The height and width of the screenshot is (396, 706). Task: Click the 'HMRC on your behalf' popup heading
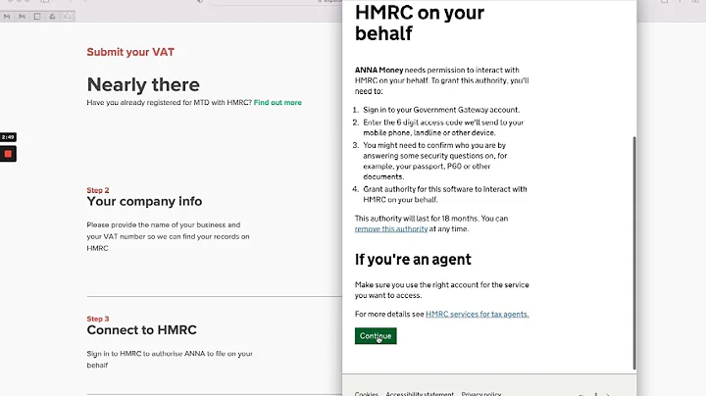click(x=420, y=23)
